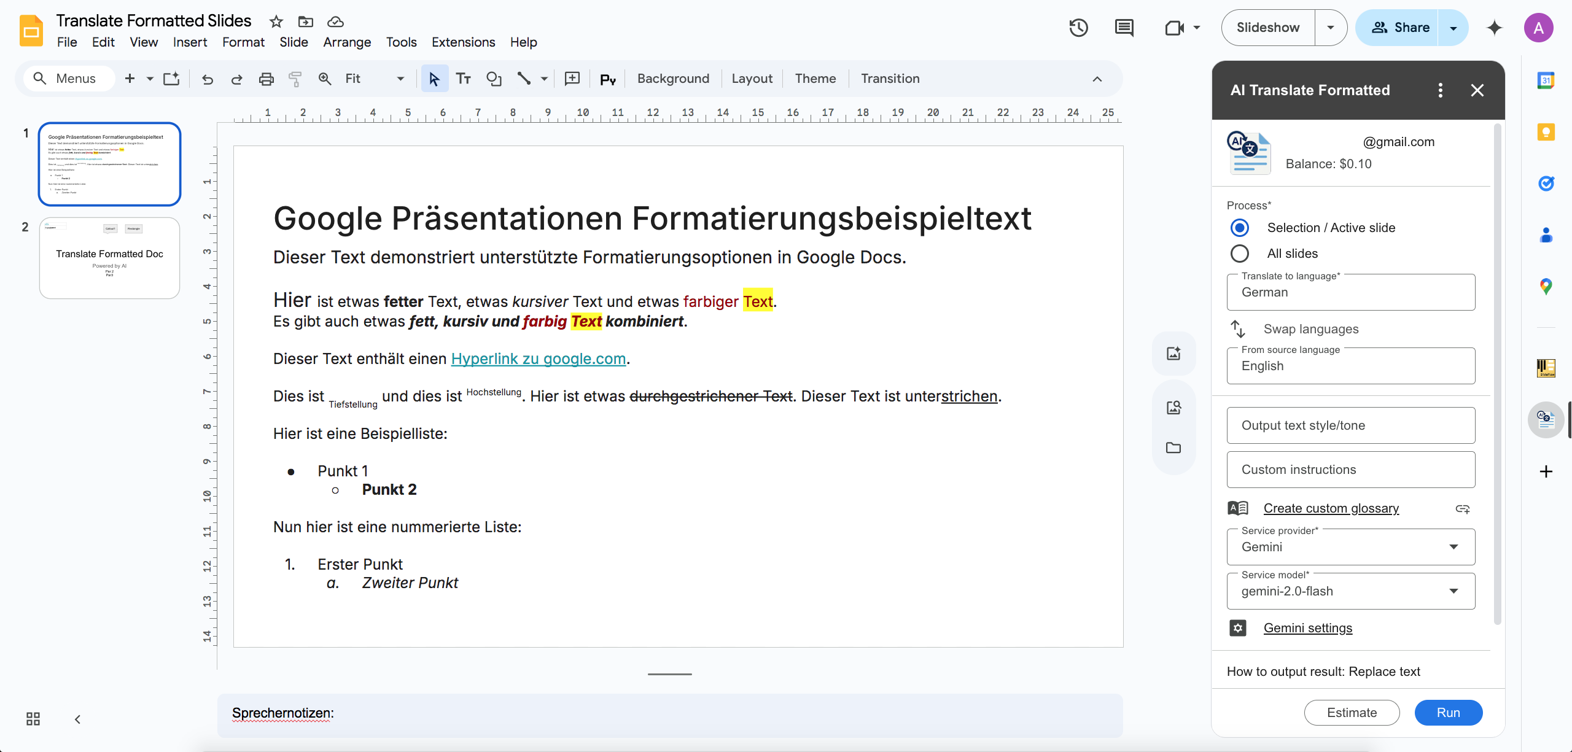Expand the video call options arrow
Viewport: 1572px width, 752px height.
[1197, 28]
